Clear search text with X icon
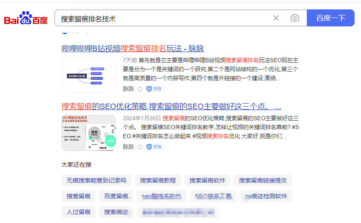This screenshot has height=223, width=361. (276, 18)
